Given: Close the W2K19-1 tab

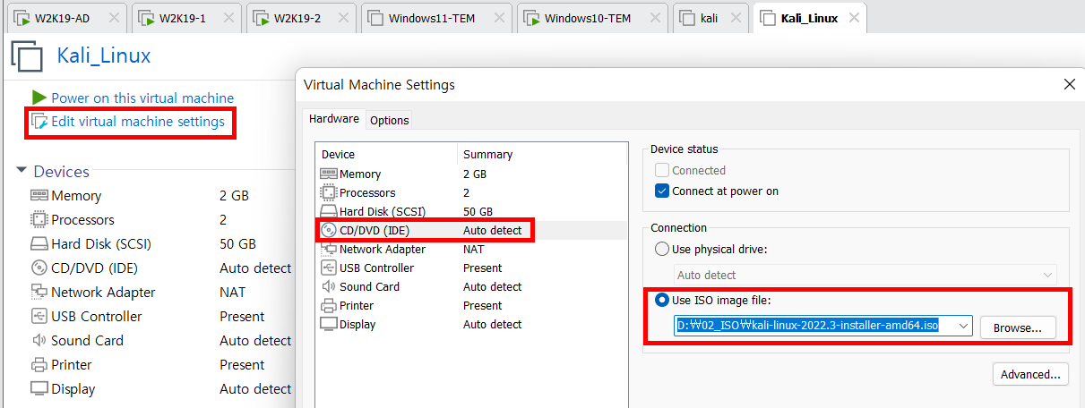Looking at the screenshot, I should coord(228,18).
